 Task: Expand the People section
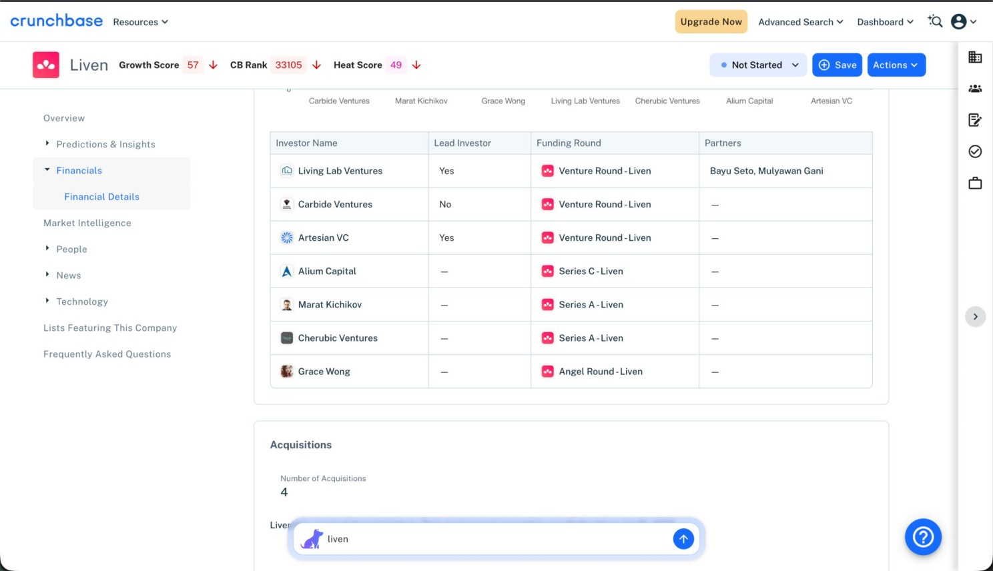click(47, 248)
